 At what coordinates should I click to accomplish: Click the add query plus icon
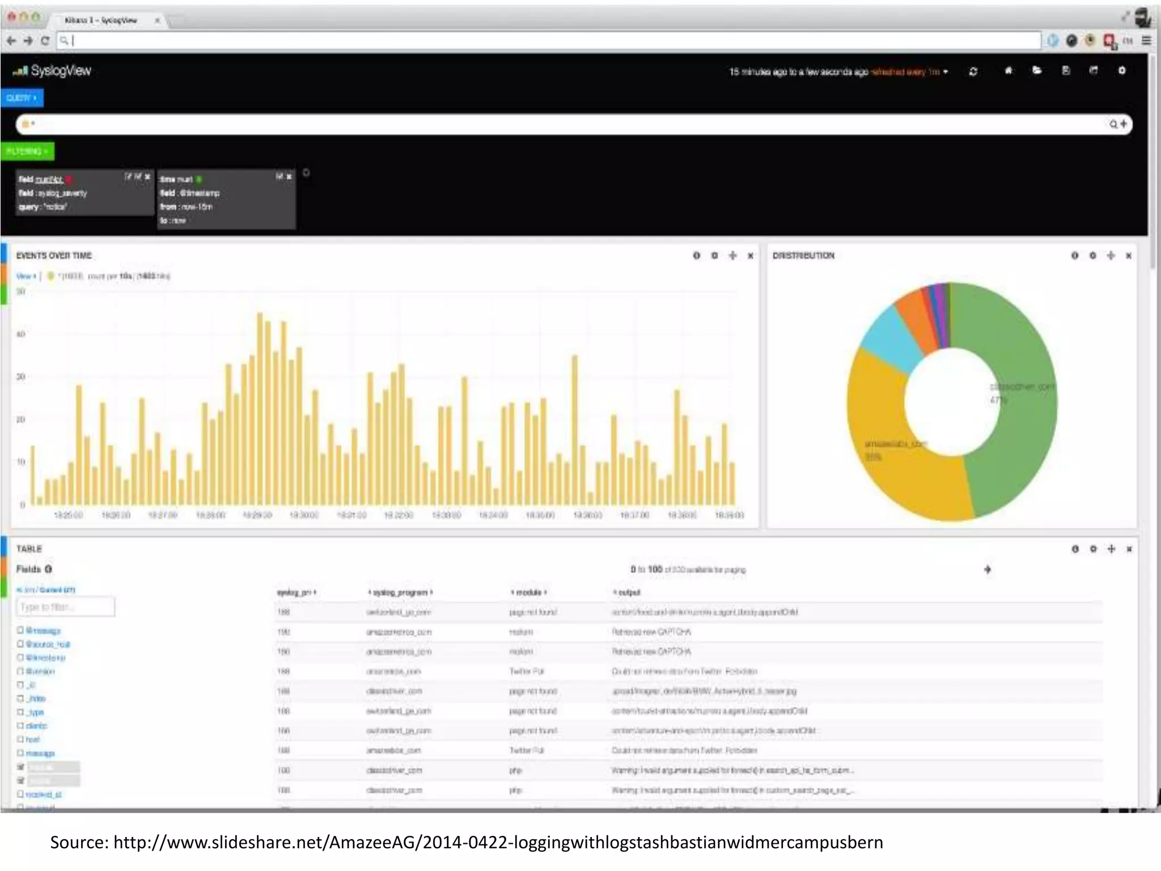click(x=1124, y=124)
